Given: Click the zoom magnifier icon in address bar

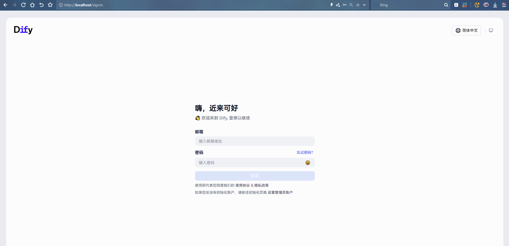Looking at the screenshot, I should point(351,5).
